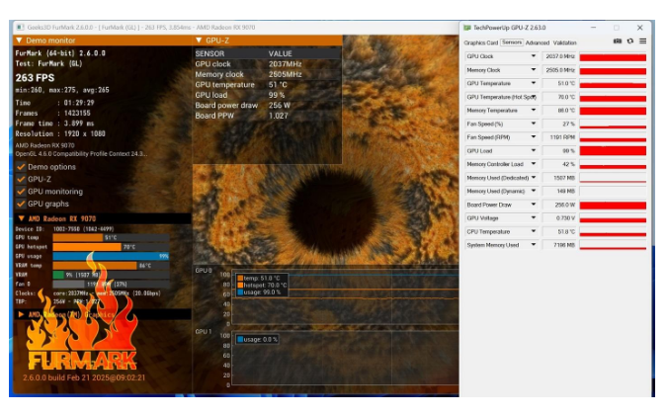Viewport: 668px width, 416px height.
Task: Disable the GPU monitoring checkbox
Action: point(21,191)
